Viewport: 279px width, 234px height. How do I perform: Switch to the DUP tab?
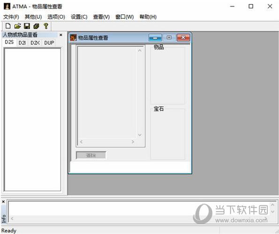coord(49,43)
